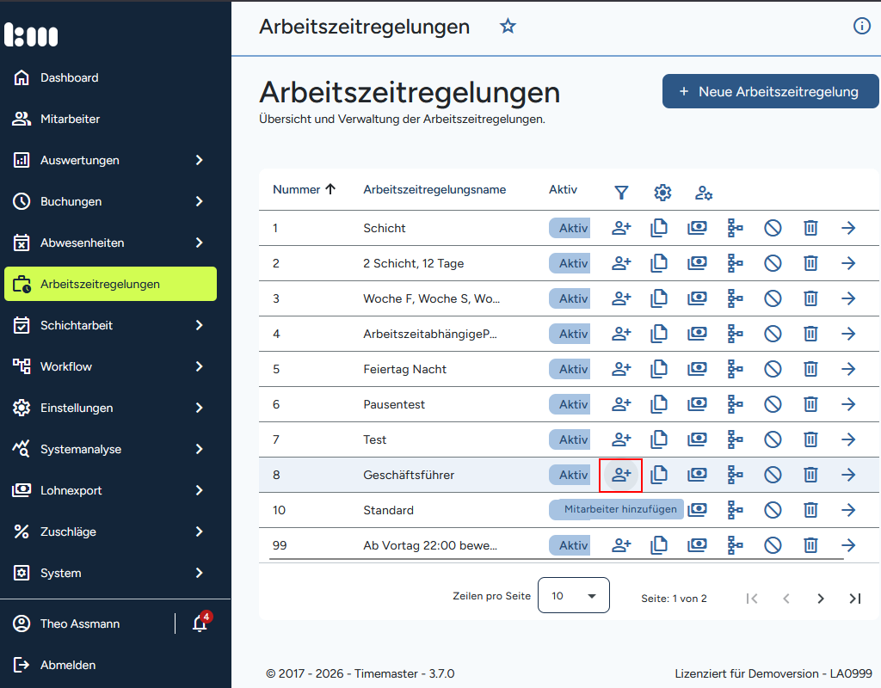
Task: Copy the '2 Schicht, 12 Tage' regulation
Action: click(659, 263)
